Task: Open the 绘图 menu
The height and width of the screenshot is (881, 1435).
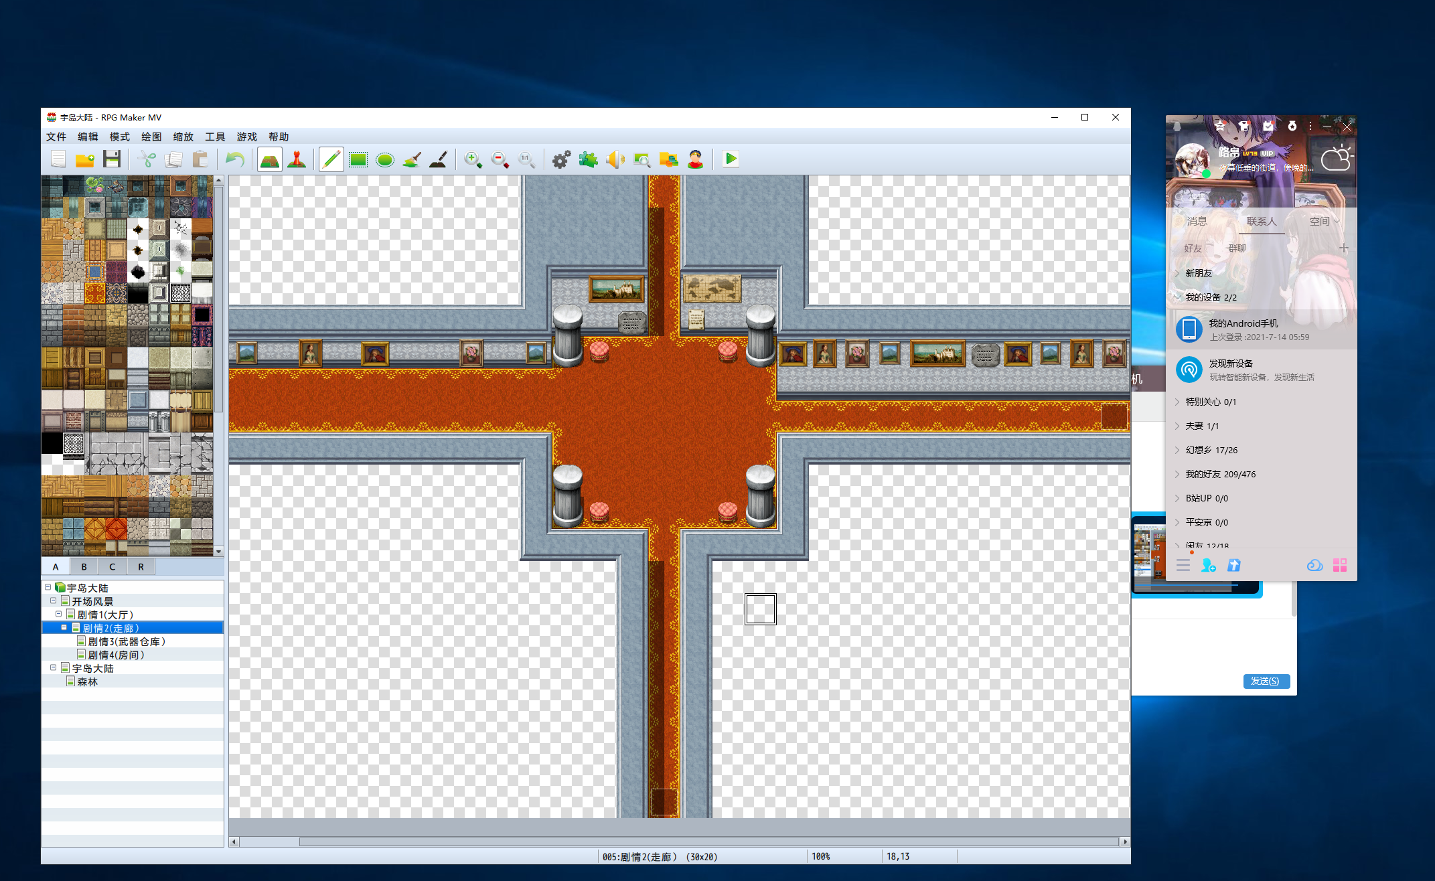Action: click(x=151, y=137)
